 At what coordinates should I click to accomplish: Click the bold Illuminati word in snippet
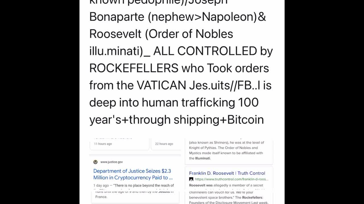click(203, 158)
